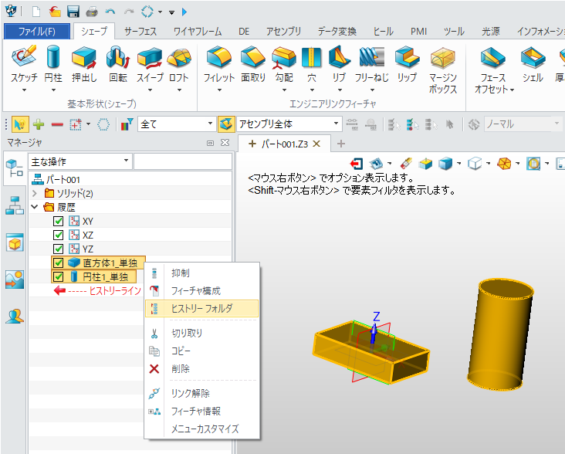The image size is (565, 454).
Task: Click the red minus remove-selection icon
Action: pyautogui.click(x=57, y=124)
